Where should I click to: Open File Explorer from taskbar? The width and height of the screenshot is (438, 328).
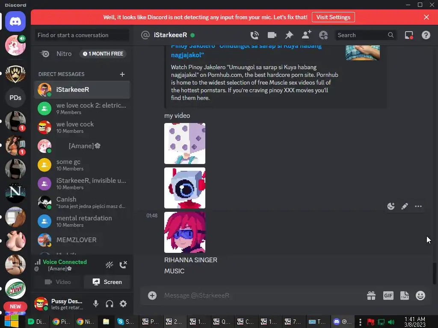(106, 322)
